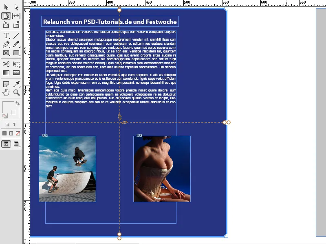This screenshot has height=244, width=326.
Task: Pick the Line tool
Action: [x=16, y=36]
